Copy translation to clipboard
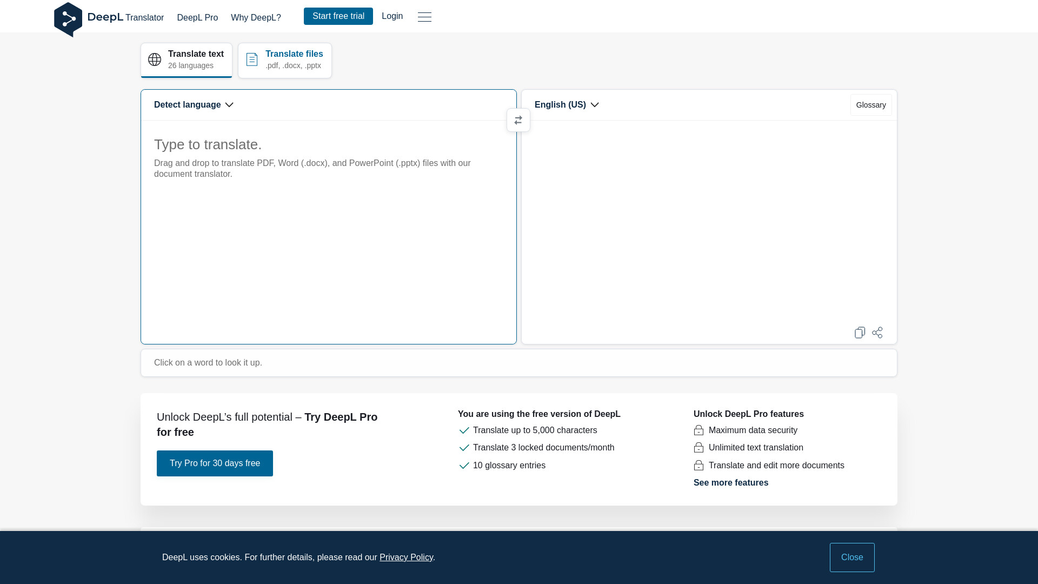The width and height of the screenshot is (1038, 584). pos(860,333)
